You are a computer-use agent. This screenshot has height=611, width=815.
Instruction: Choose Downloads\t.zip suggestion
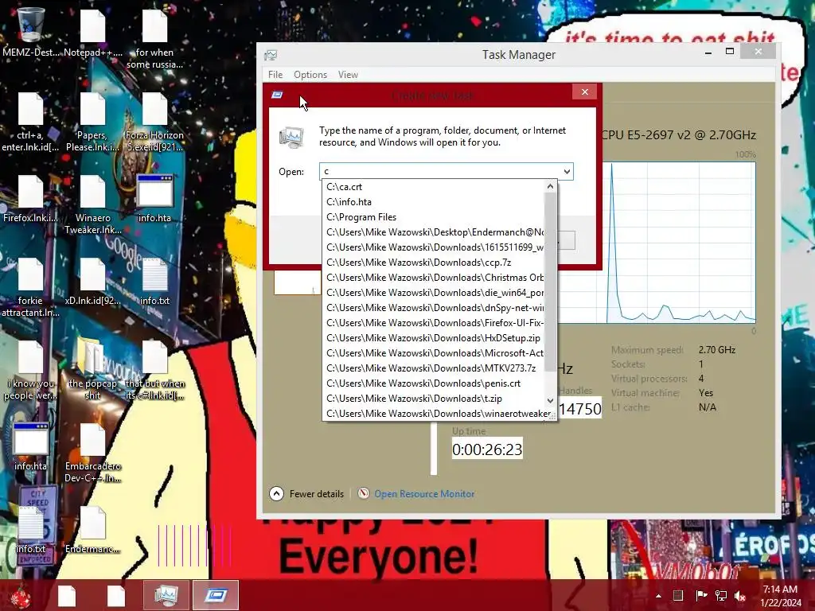click(434, 398)
